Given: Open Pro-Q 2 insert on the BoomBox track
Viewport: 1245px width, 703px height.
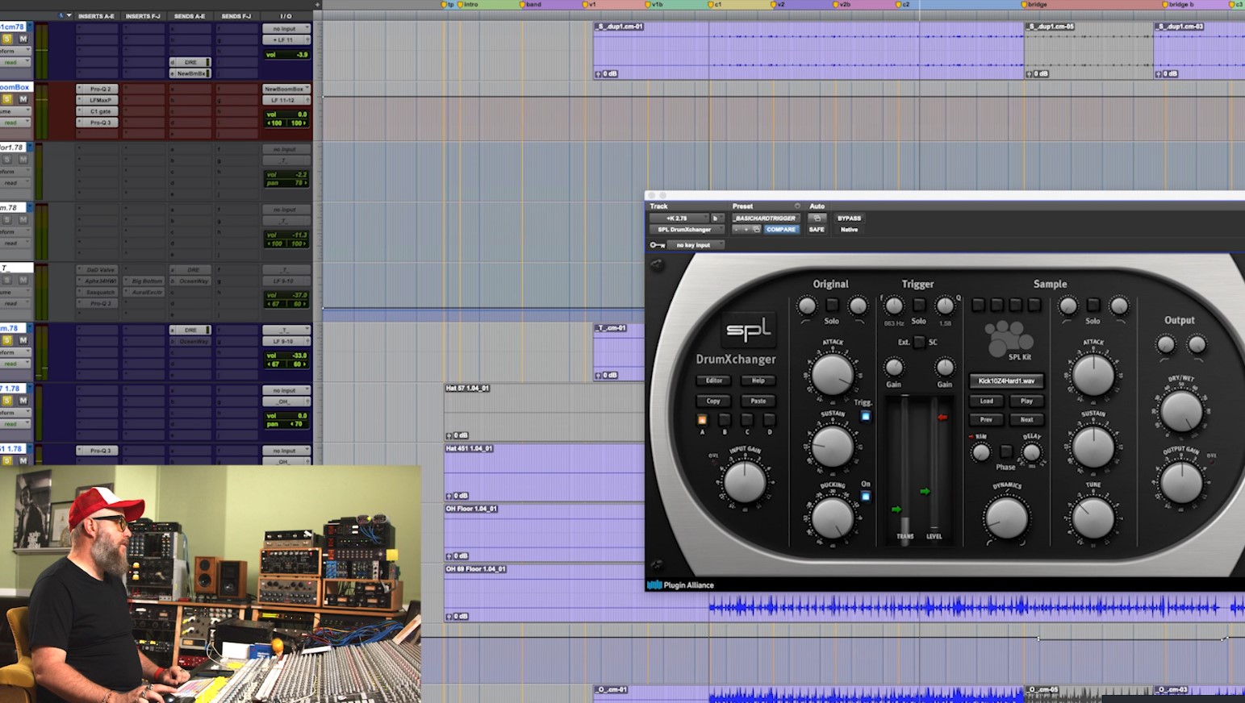Looking at the screenshot, I should pos(98,89).
